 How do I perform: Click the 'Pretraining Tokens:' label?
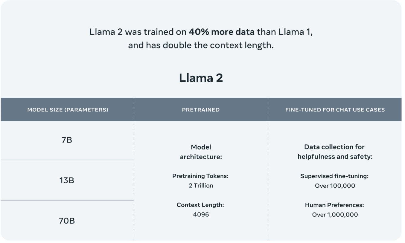pyautogui.click(x=200, y=176)
